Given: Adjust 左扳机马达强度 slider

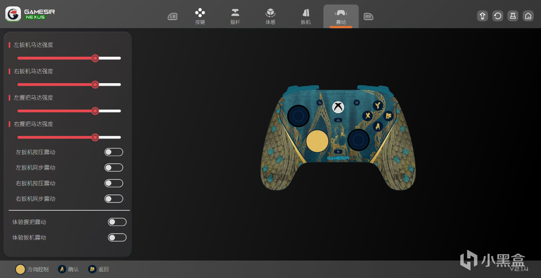Looking at the screenshot, I should [x=69, y=58].
